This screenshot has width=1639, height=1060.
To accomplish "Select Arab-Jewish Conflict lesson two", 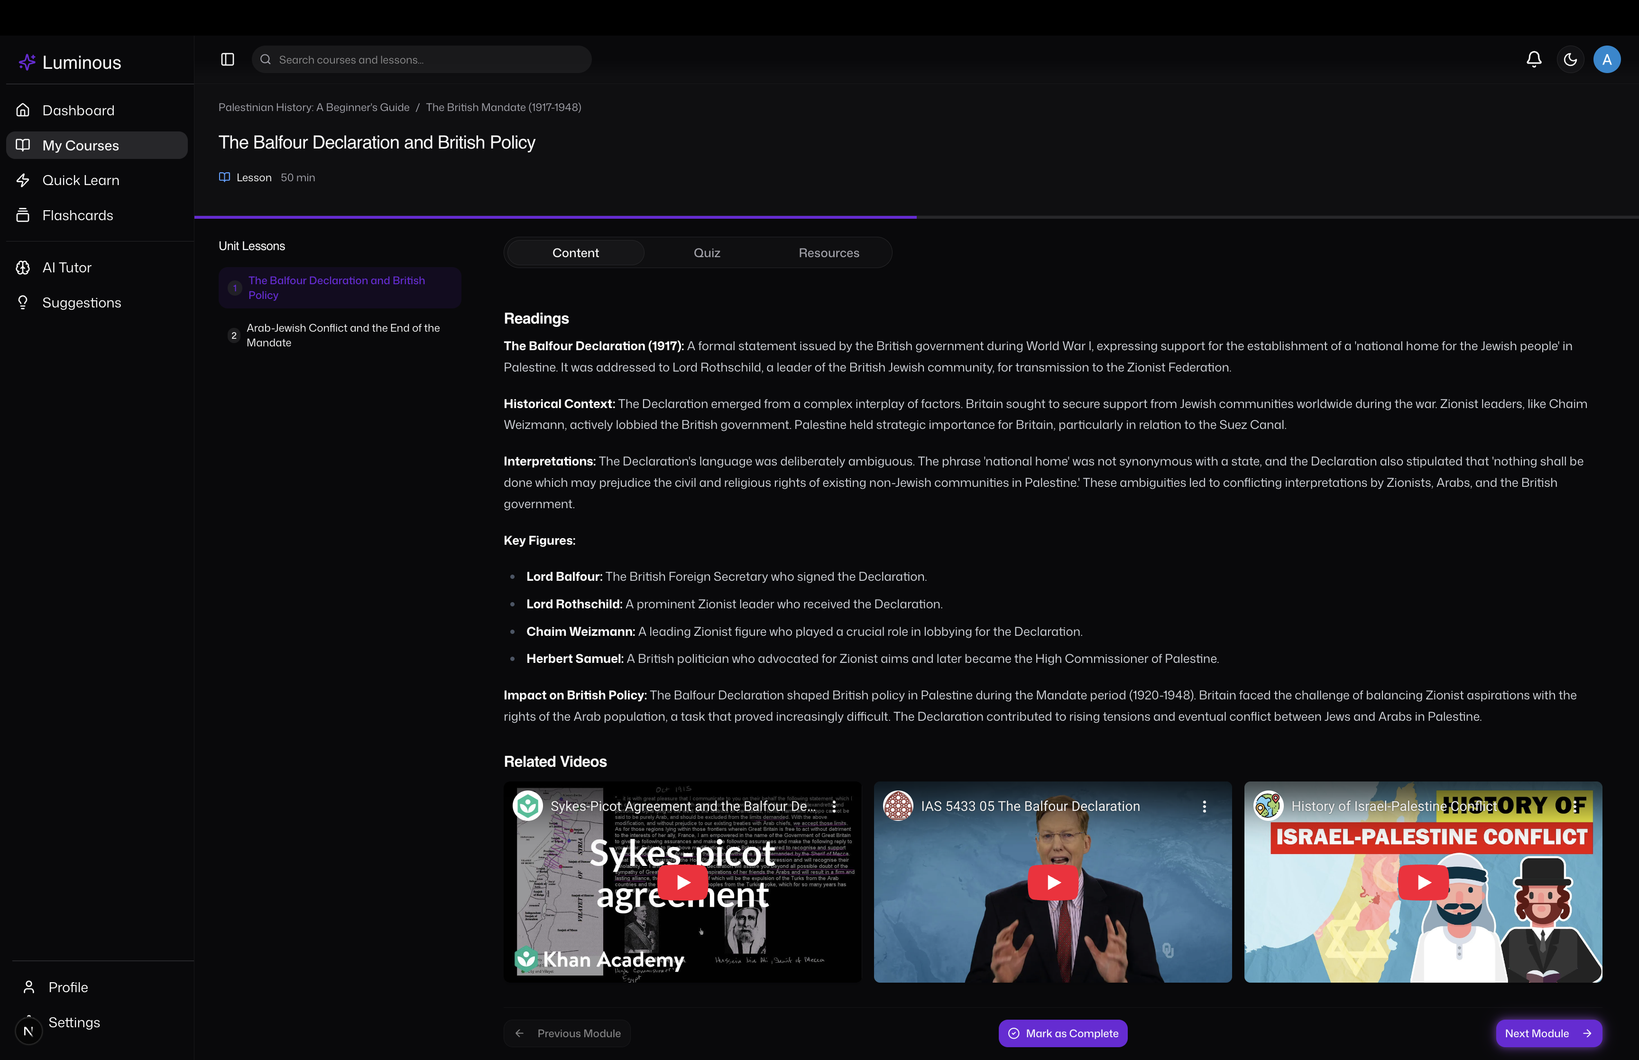I will tap(342, 335).
